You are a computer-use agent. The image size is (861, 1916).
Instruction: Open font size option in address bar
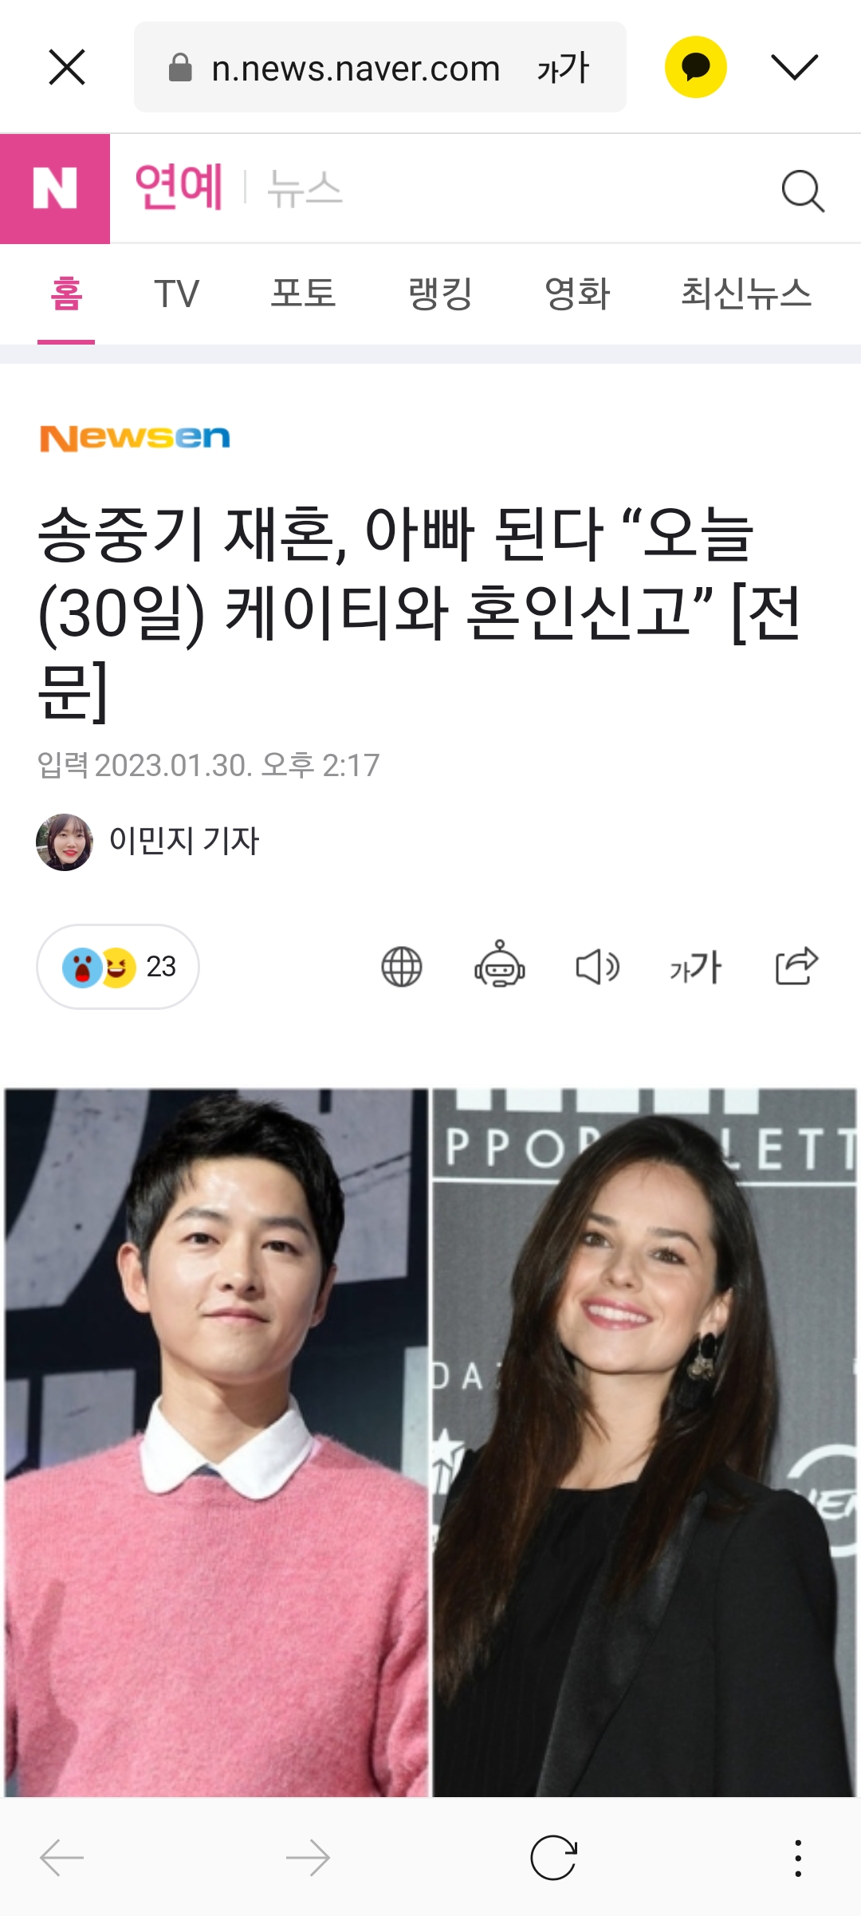click(x=563, y=68)
